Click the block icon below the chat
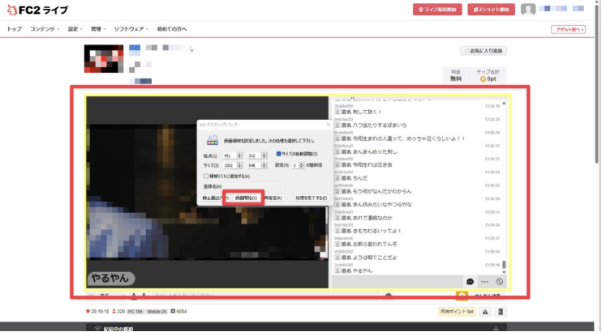Screen dimensions: 602x332 [x=500, y=281]
